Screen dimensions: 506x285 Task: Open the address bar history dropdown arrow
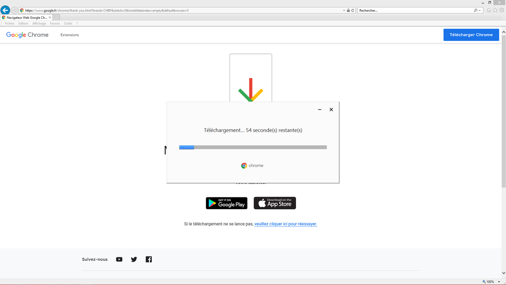344,10
